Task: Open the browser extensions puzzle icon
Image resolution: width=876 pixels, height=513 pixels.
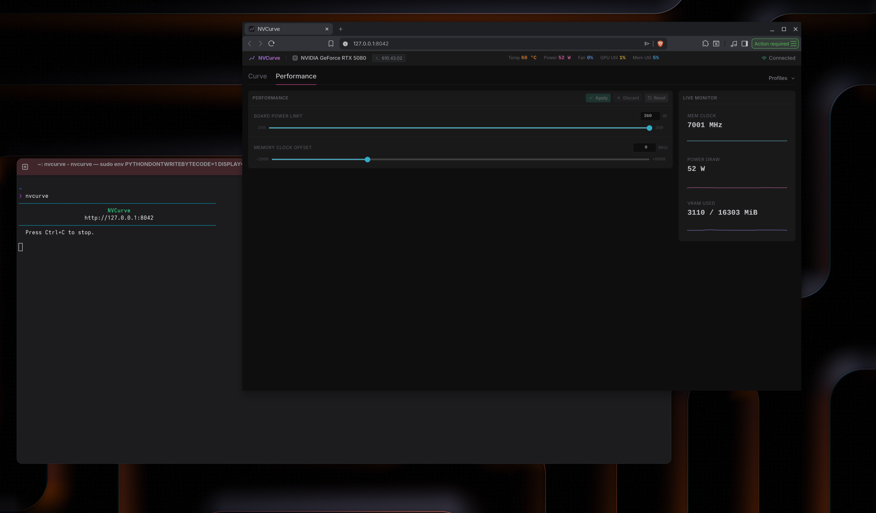Action: (705, 43)
